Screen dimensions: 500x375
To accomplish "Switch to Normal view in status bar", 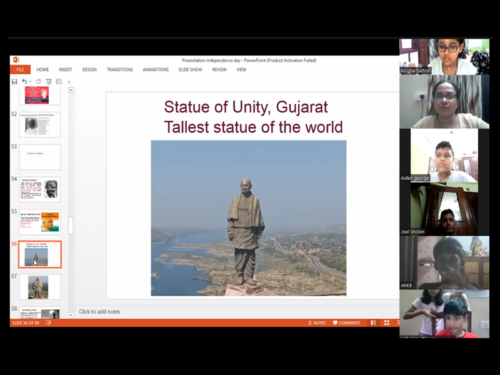I will (x=373, y=323).
